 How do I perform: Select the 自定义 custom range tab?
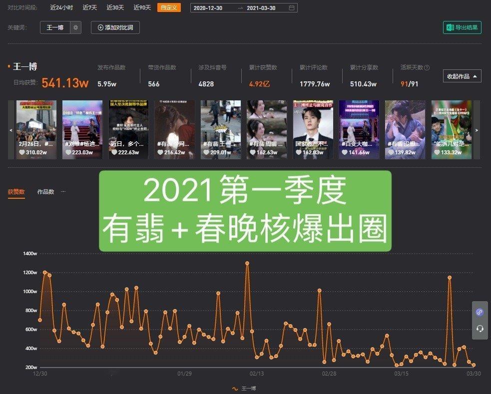tap(169, 7)
